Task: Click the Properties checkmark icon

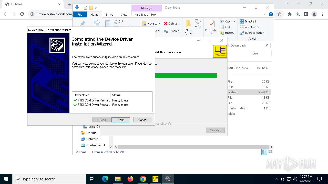Action: pos(212,24)
